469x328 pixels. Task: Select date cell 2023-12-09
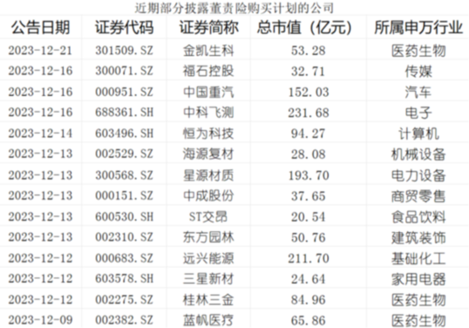click(x=40, y=319)
